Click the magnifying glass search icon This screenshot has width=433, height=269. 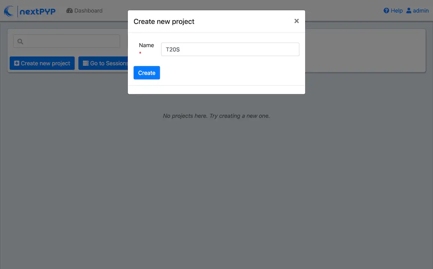click(x=20, y=41)
